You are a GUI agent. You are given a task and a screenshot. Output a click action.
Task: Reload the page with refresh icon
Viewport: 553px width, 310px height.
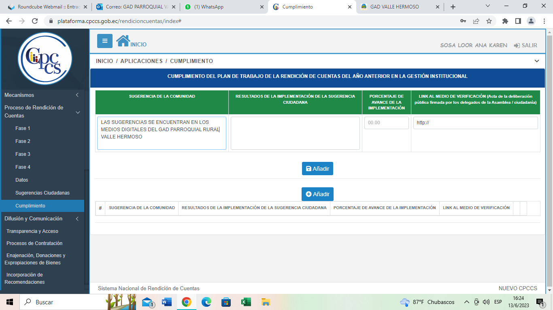click(x=35, y=21)
